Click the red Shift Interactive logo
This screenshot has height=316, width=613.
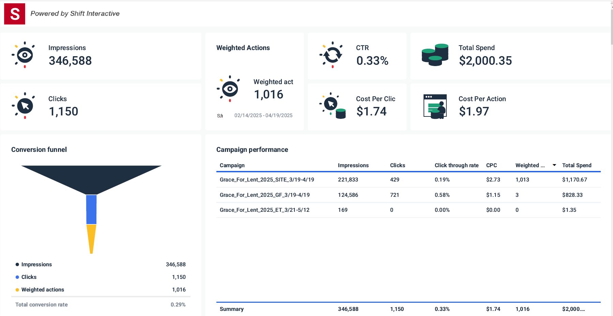click(x=15, y=14)
